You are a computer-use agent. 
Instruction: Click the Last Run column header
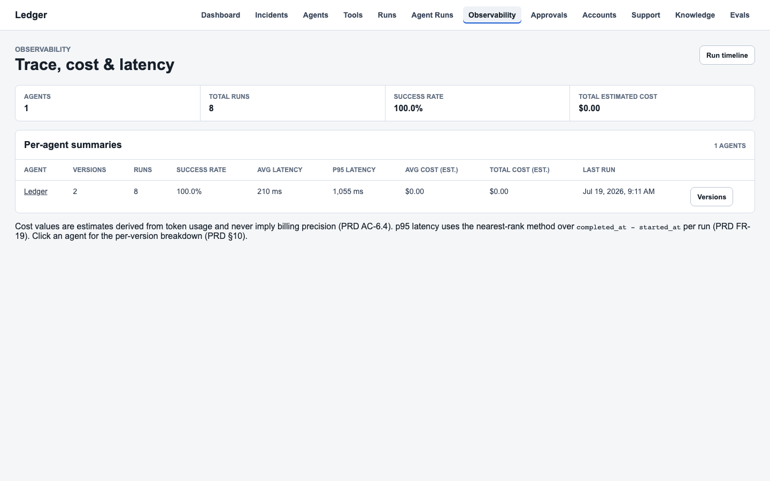pyautogui.click(x=599, y=170)
